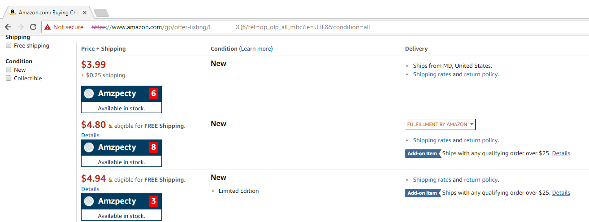Click the address bar URL field
The width and height of the screenshot is (589, 222).
[314, 27]
